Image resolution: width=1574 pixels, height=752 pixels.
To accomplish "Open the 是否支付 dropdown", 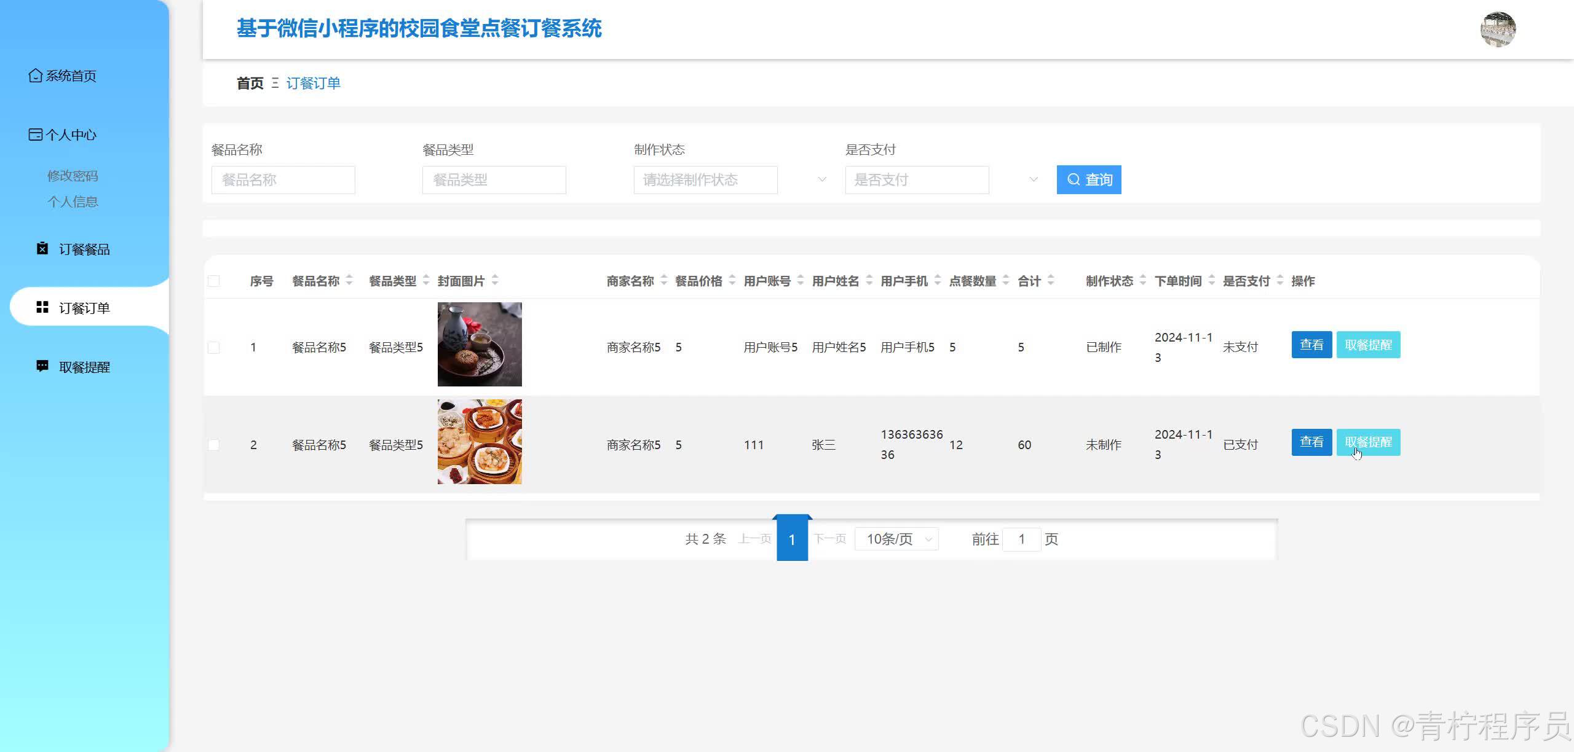I will (x=917, y=179).
